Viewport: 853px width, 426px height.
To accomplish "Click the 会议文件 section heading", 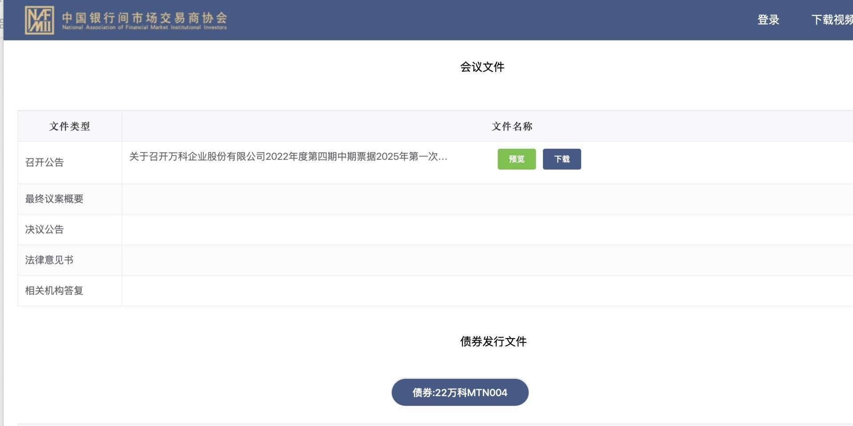I will point(482,67).
